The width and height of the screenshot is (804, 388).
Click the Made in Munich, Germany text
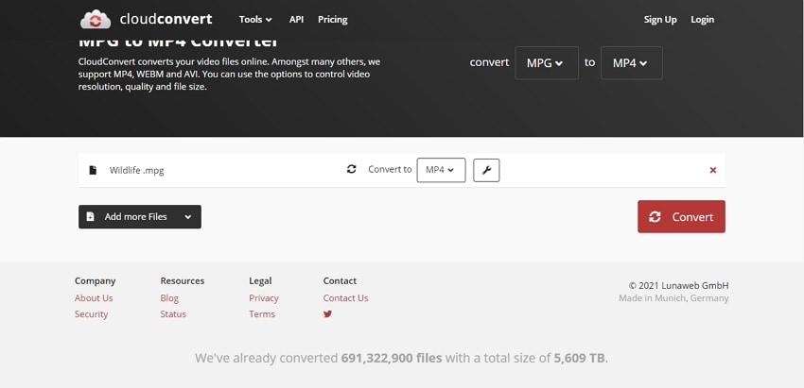coord(673,298)
